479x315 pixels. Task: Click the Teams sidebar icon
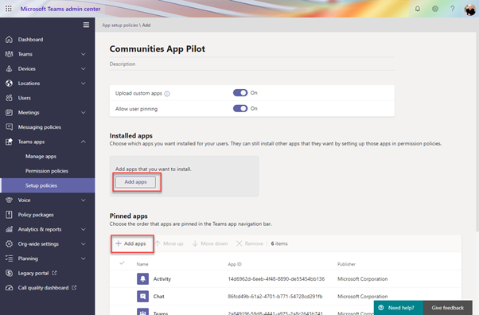coord(10,54)
